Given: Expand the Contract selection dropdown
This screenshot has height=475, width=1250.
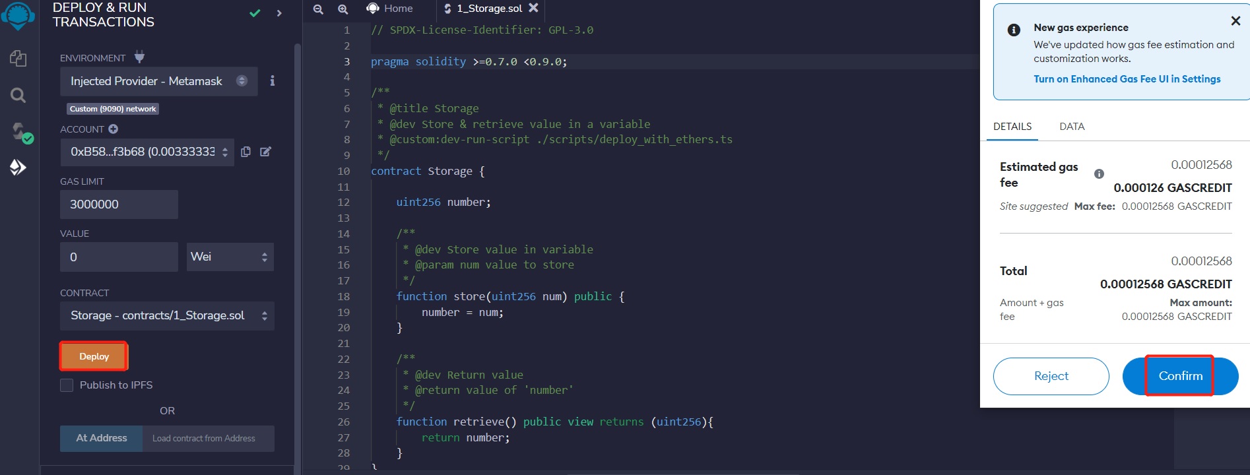Looking at the screenshot, I should (x=167, y=315).
